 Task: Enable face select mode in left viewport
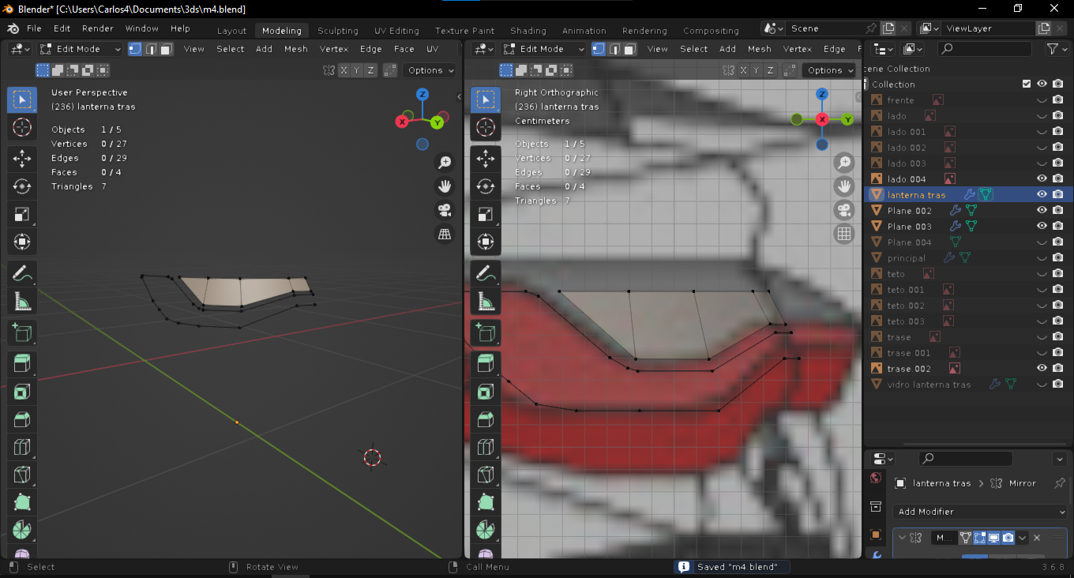click(166, 49)
